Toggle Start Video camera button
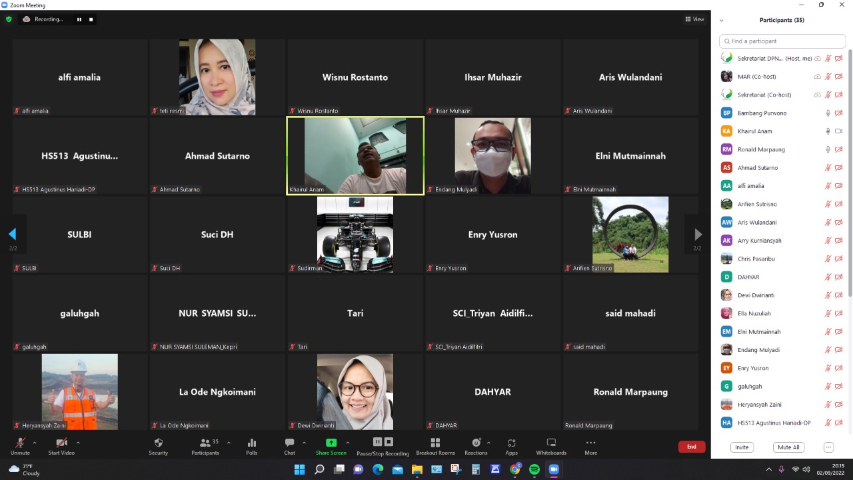 coord(61,443)
